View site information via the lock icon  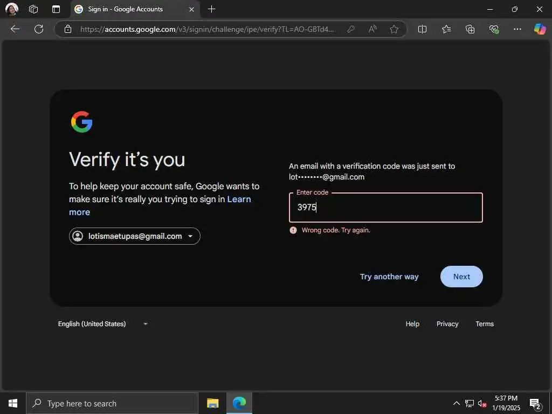pyautogui.click(x=68, y=29)
